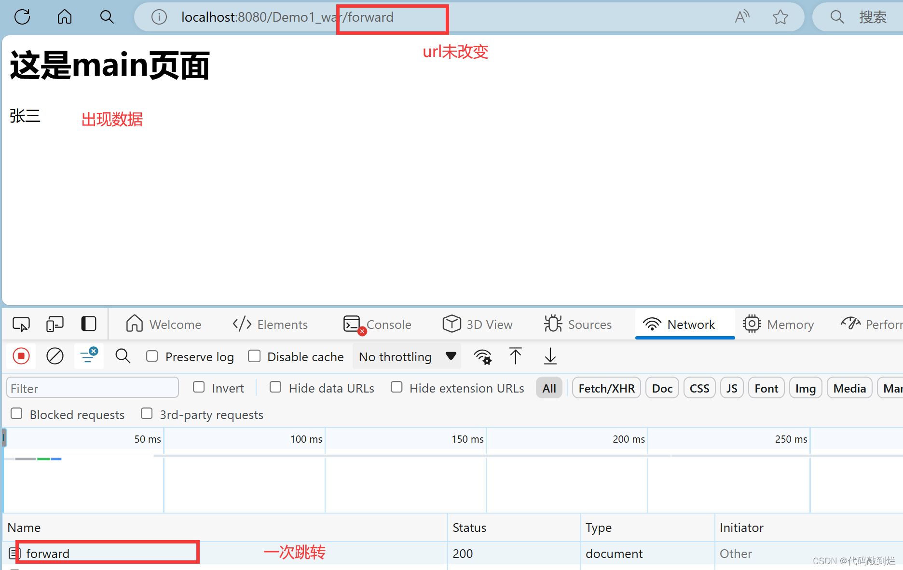The image size is (903, 570).
Task: Toggle device emulation icon
Action: [55, 324]
